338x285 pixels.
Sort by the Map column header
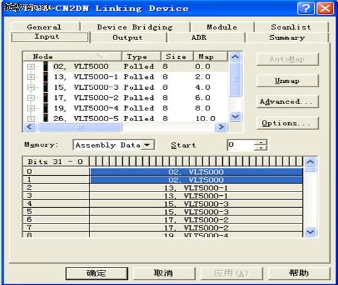[211, 56]
